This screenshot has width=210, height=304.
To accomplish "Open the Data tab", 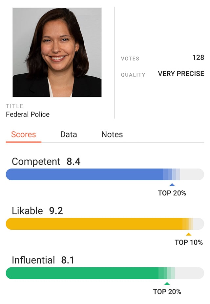I will click(69, 135).
